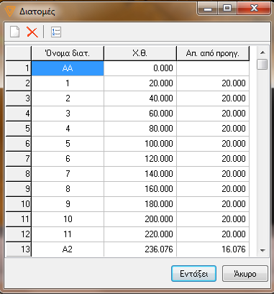Click the scrollbar up arrow
This screenshot has width=274, height=294.
click(262, 52)
